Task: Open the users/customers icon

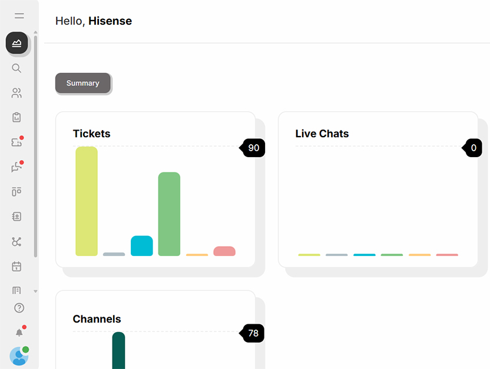Action: click(x=16, y=93)
